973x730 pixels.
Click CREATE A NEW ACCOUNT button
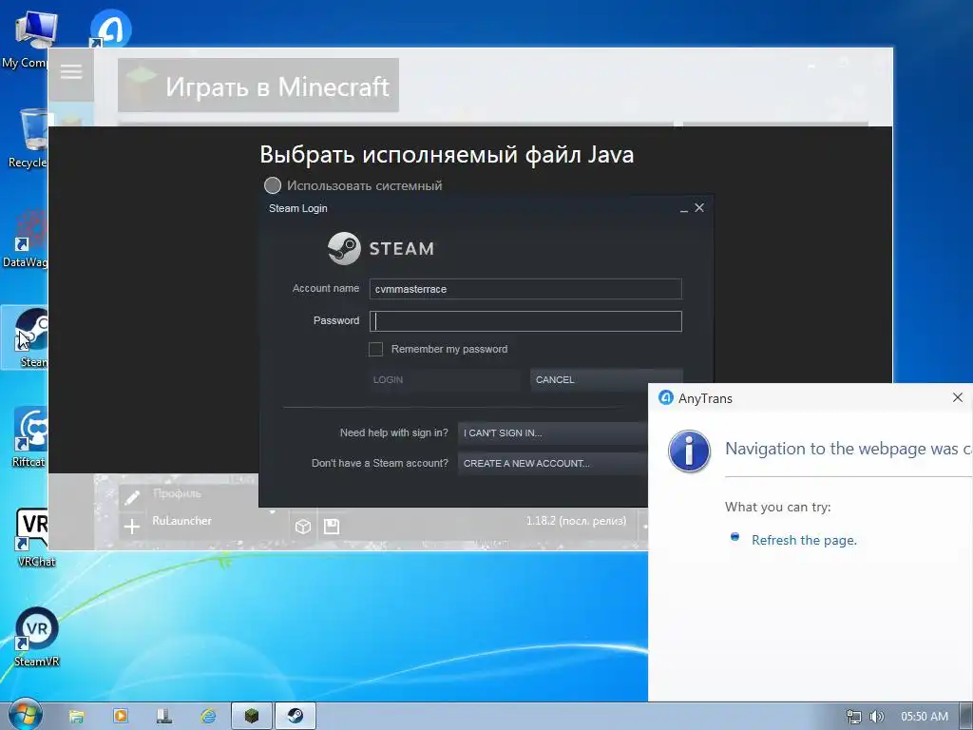coord(552,464)
